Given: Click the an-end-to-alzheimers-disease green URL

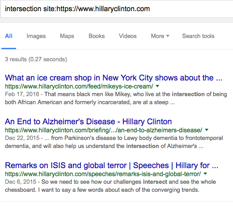Looking at the screenshot, I should pyautogui.click(x=104, y=130).
